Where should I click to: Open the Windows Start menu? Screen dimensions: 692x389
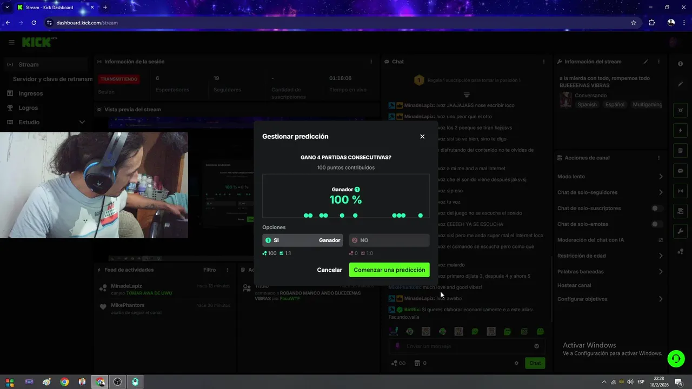[x=10, y=382]
